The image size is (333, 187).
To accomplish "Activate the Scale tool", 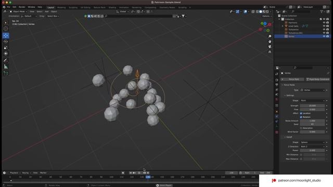I will point(6,47).
